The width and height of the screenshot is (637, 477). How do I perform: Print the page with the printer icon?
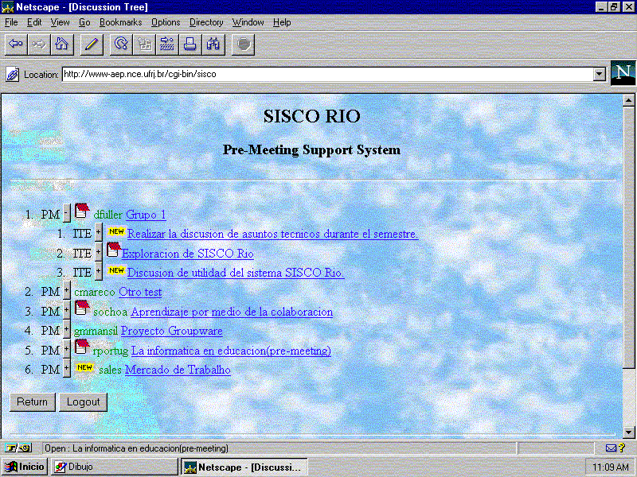(x=190, y=45)
